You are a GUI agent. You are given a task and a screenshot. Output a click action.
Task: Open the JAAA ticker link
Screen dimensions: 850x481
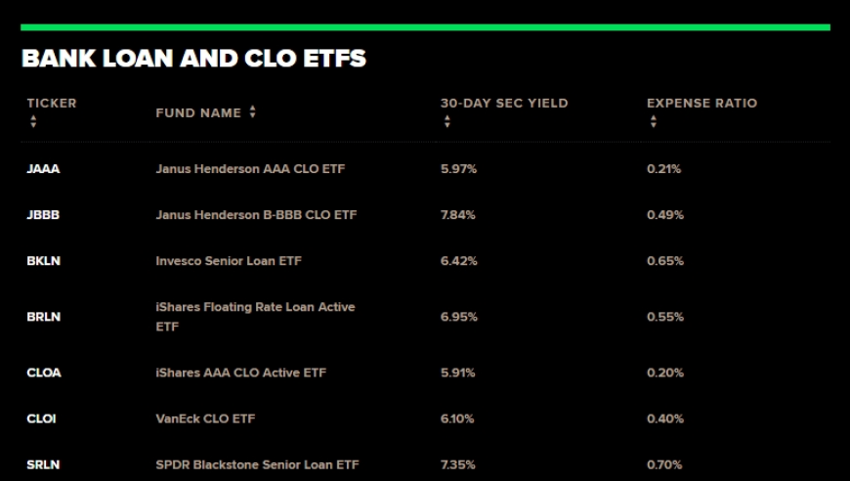(43, 169)
